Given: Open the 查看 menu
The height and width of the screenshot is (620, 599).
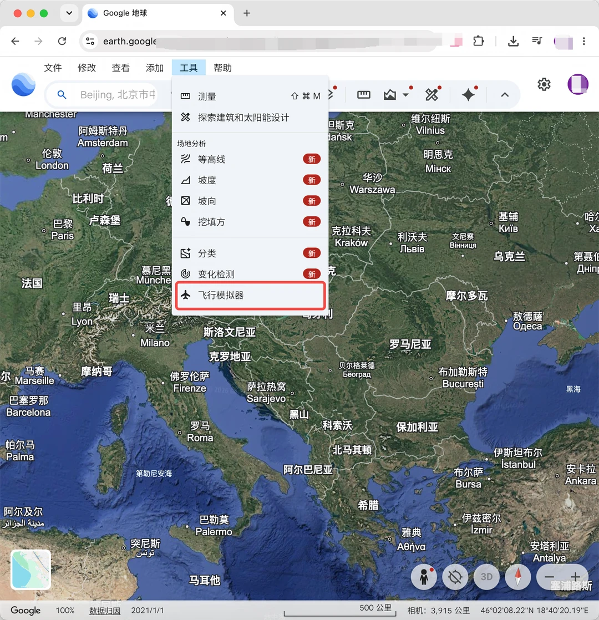Looking at the screenshot, I should (120, 68).
